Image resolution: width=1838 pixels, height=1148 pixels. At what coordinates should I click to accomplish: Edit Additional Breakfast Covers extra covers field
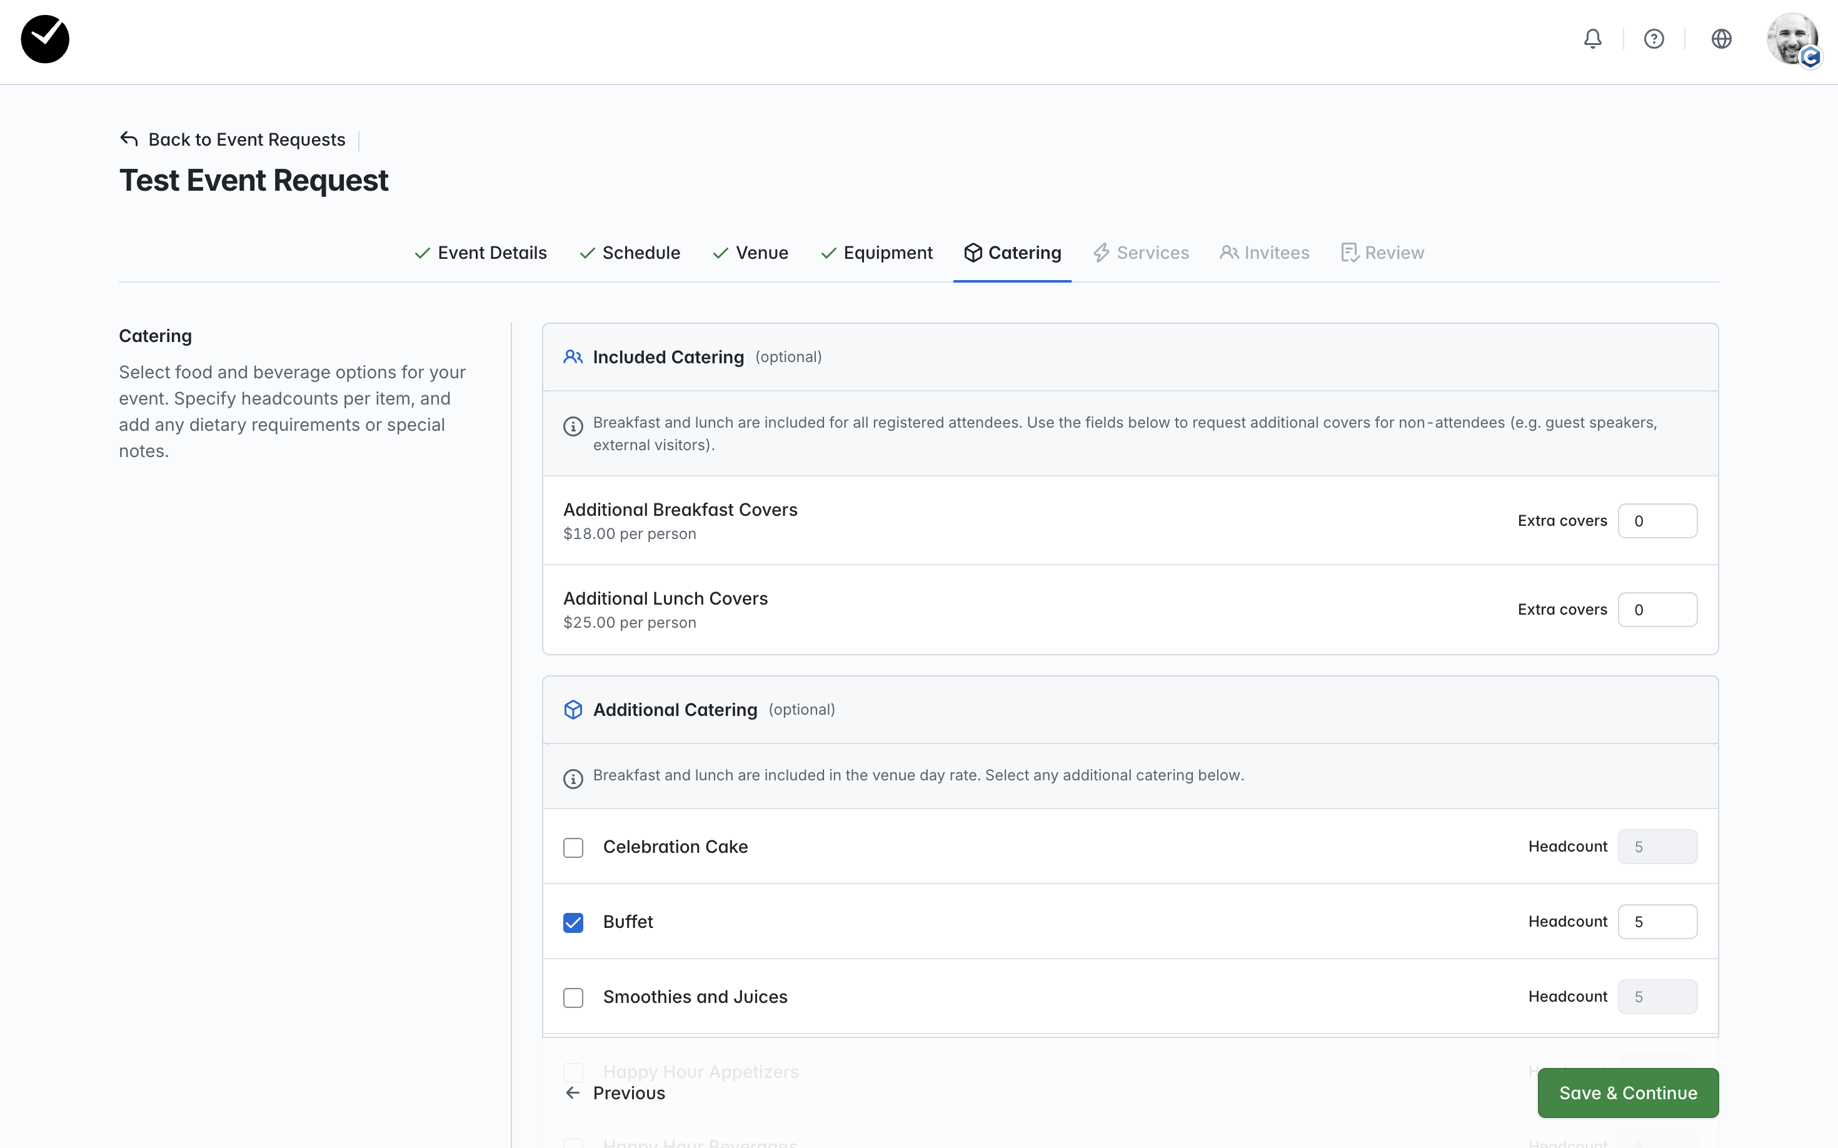pos(1657,521)
